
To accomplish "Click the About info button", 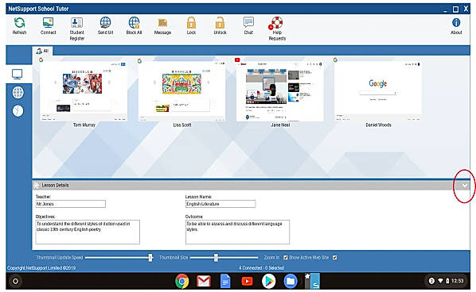I will (456, 23).
